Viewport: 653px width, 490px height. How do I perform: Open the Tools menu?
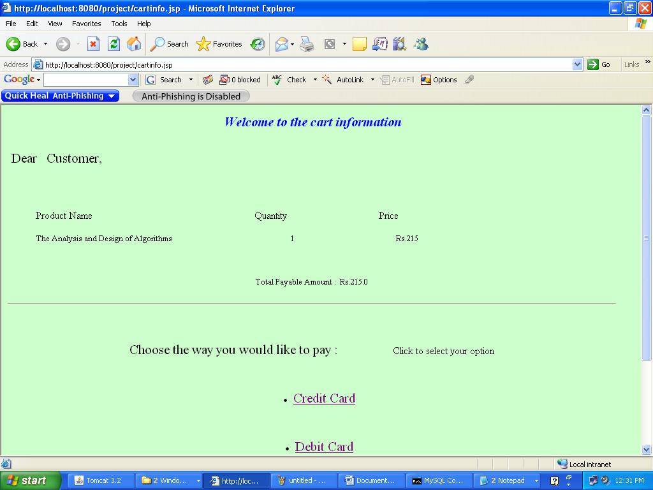pyautogui.click(x=119, y=24)
